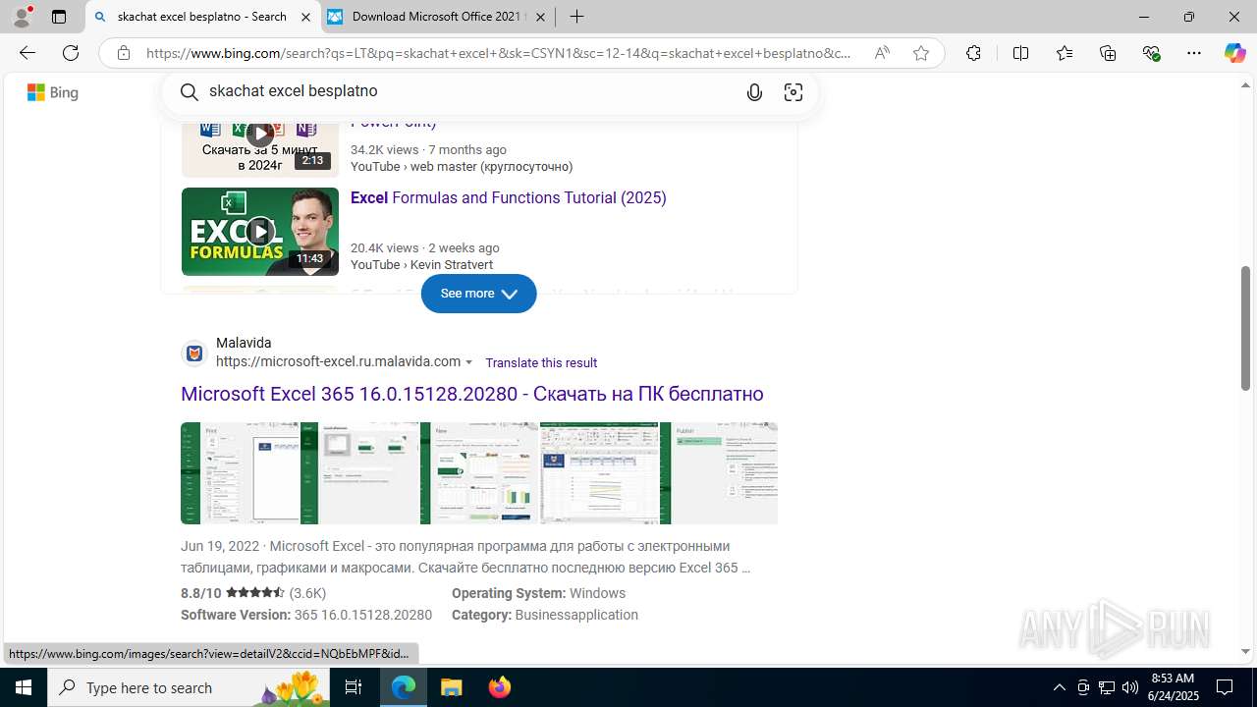This screenshot has width=1257, height=707.
Task: Open the notification center icon
Action: point(1225,687)
